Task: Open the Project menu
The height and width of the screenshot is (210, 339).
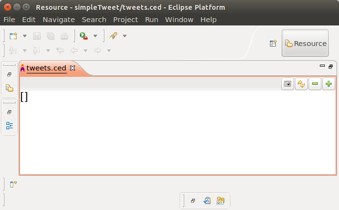Action: pos(125,20)
